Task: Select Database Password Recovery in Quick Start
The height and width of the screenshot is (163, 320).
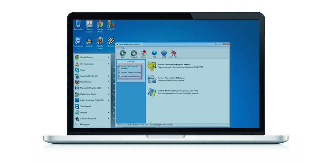Action: [x=131, y=72]
